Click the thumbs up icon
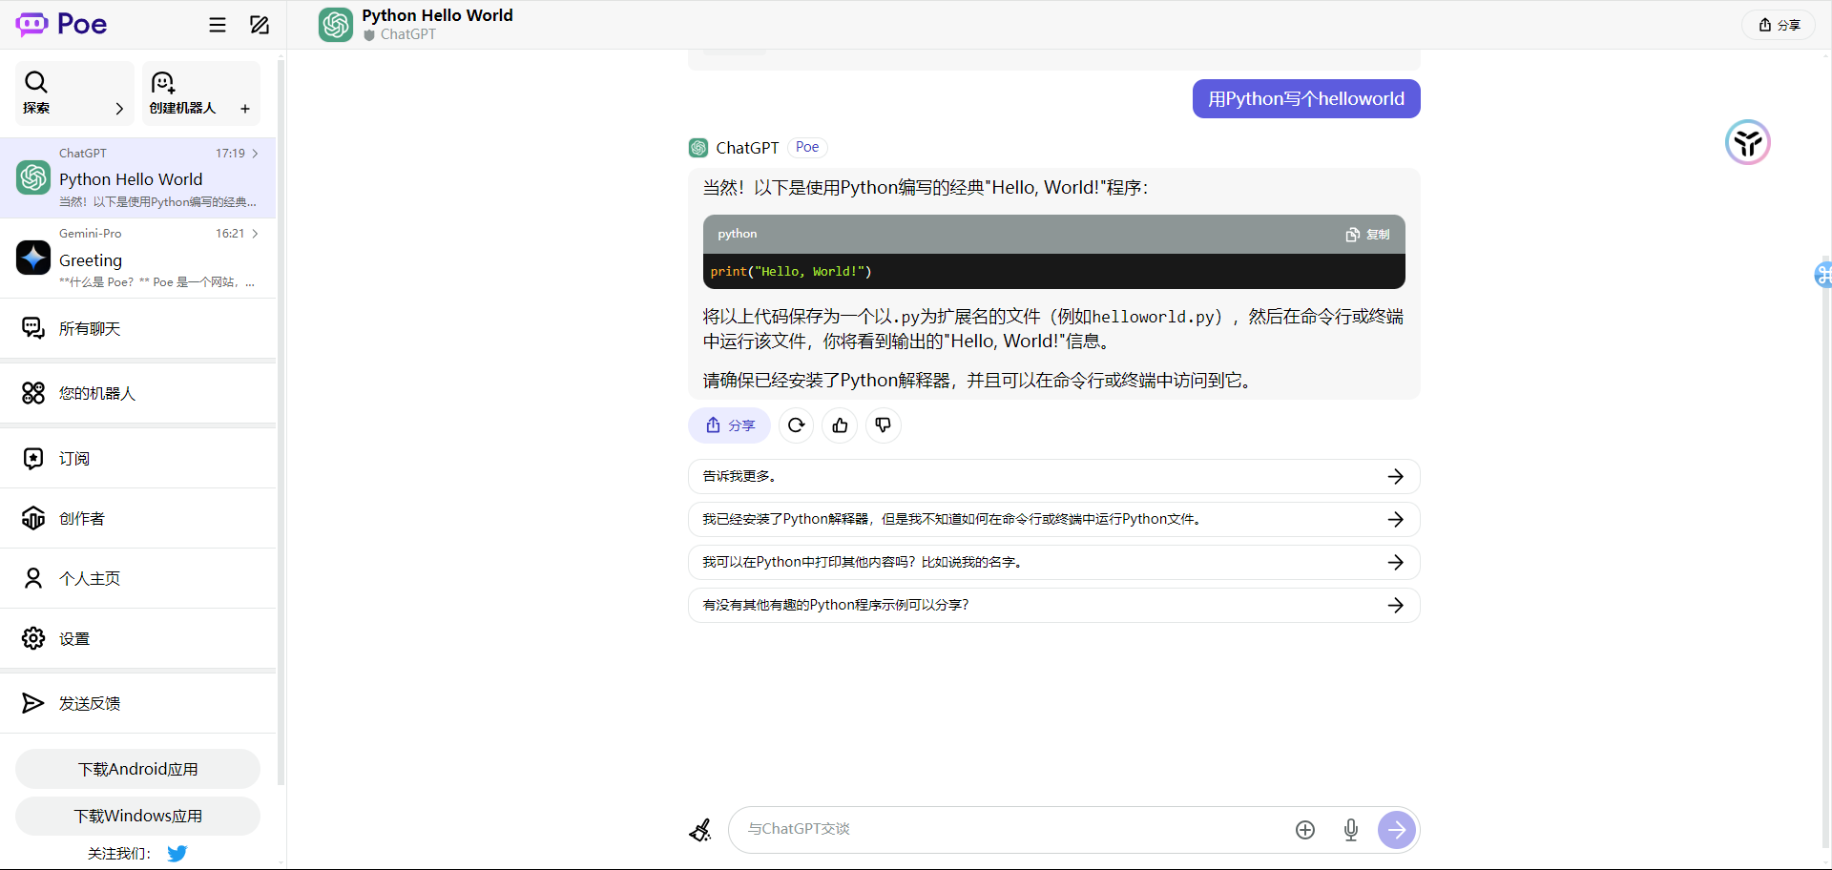 [840, 425]
